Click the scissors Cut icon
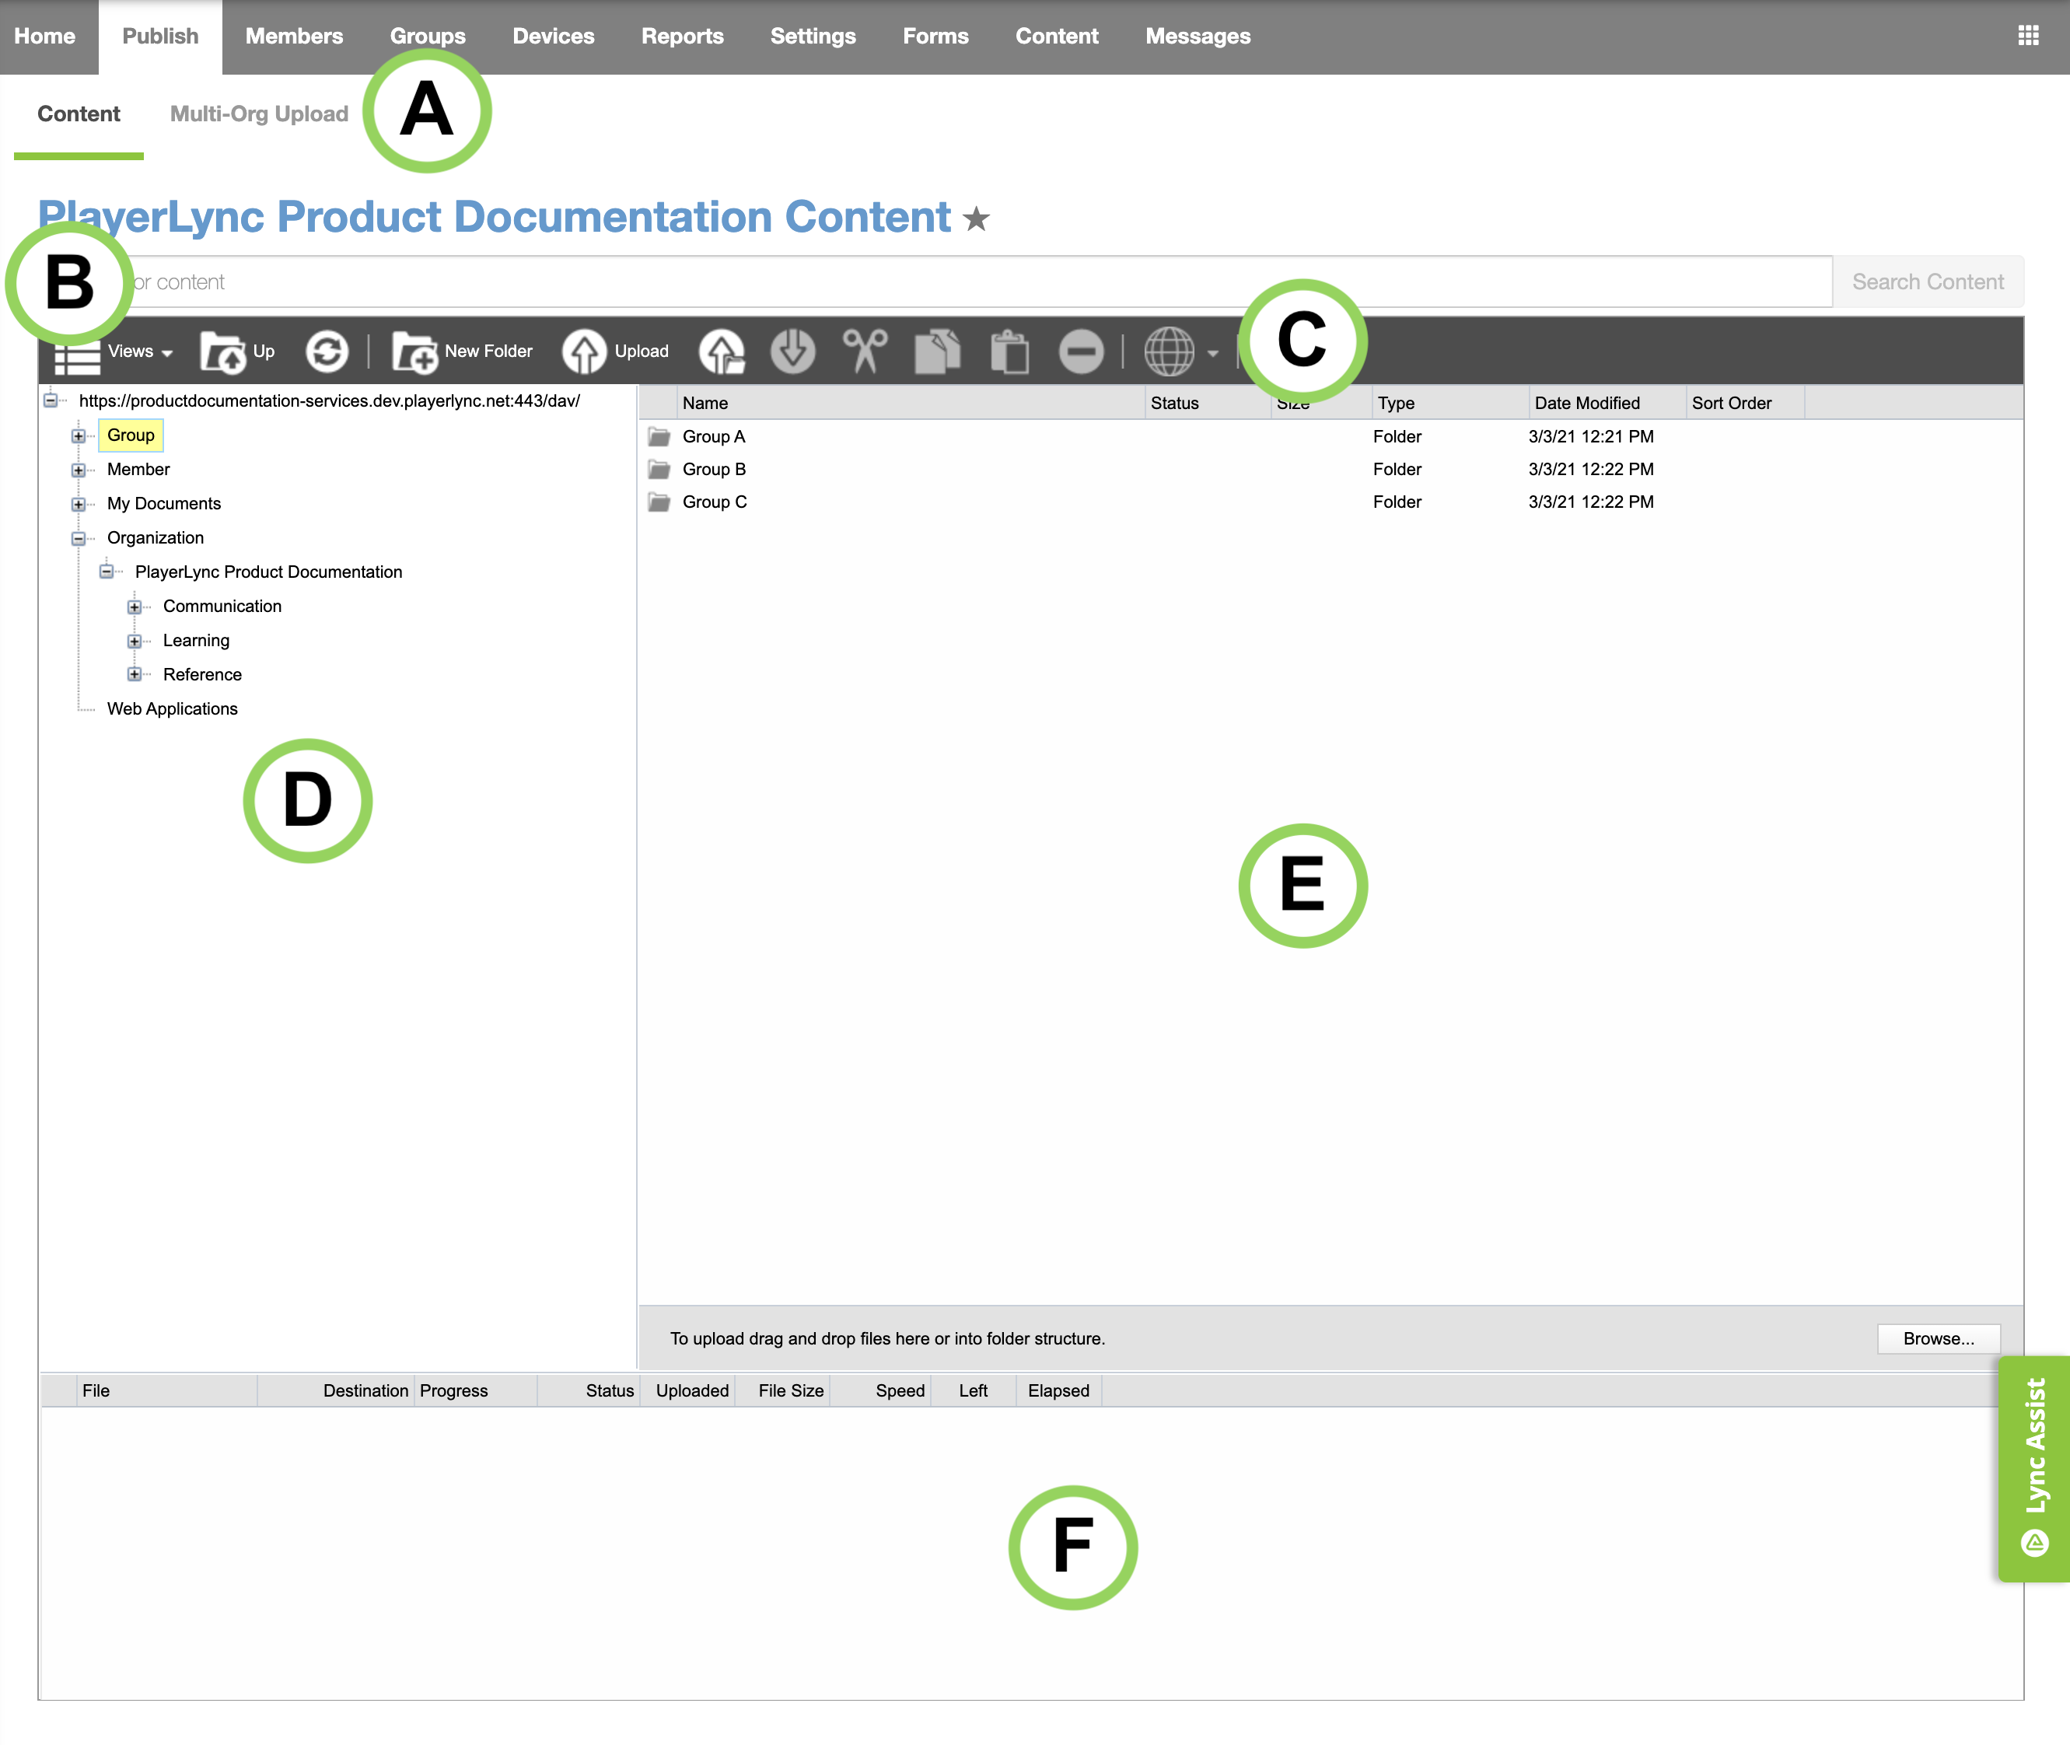2070x1745 pixels. coord(865,351)
